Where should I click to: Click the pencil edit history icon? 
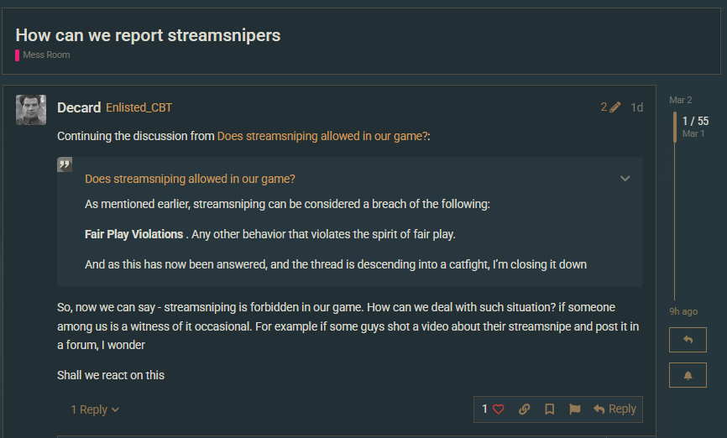615,107
